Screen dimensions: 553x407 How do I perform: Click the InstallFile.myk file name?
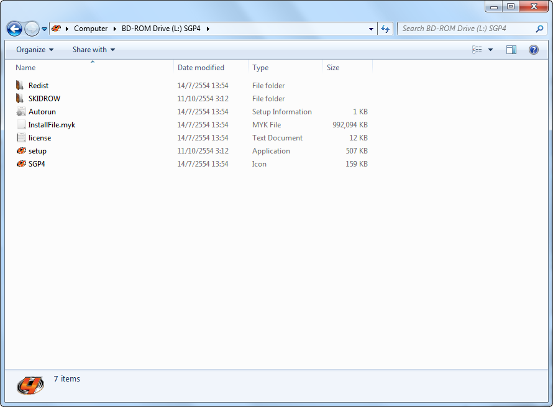[52, 124]
